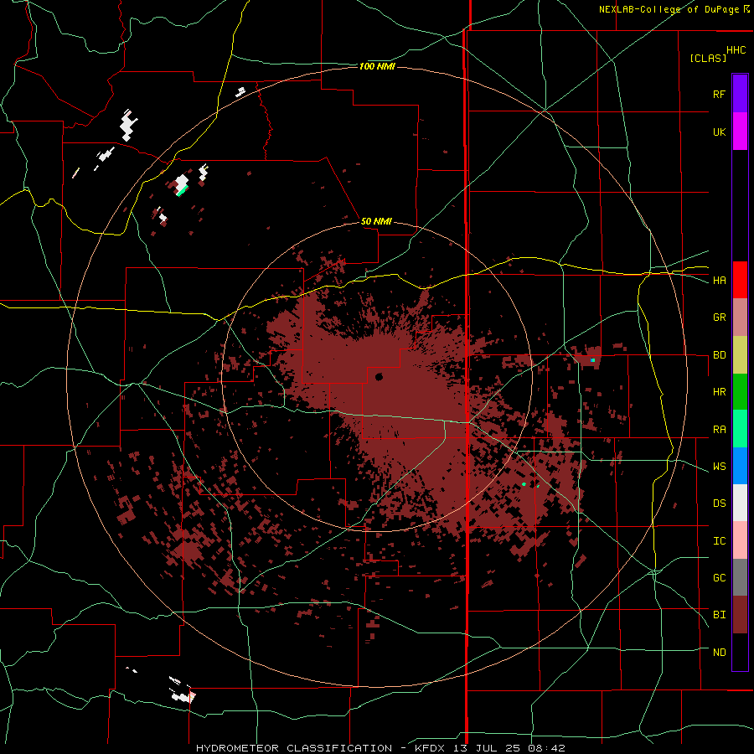The height and width of the screenshot is (754, 754).
Task: Click the HA legend label
Action: click(x=719, y=281)
